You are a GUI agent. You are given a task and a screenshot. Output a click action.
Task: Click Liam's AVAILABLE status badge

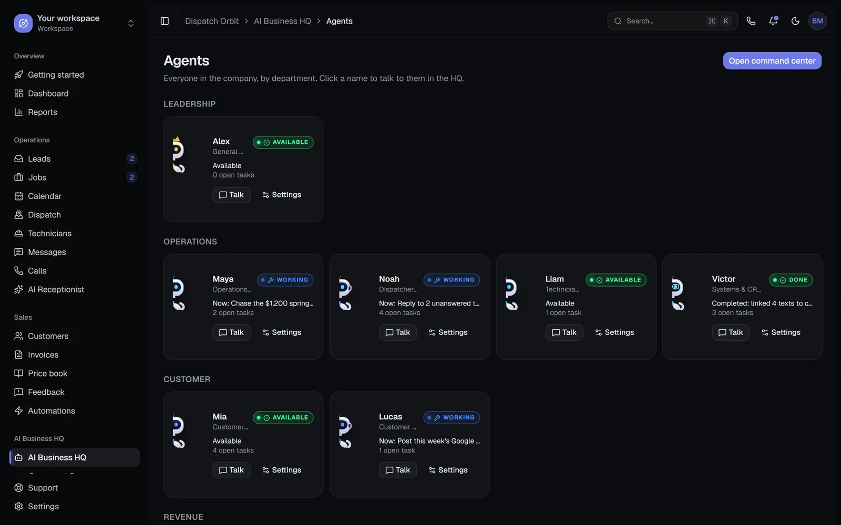[x=616, y=280]
